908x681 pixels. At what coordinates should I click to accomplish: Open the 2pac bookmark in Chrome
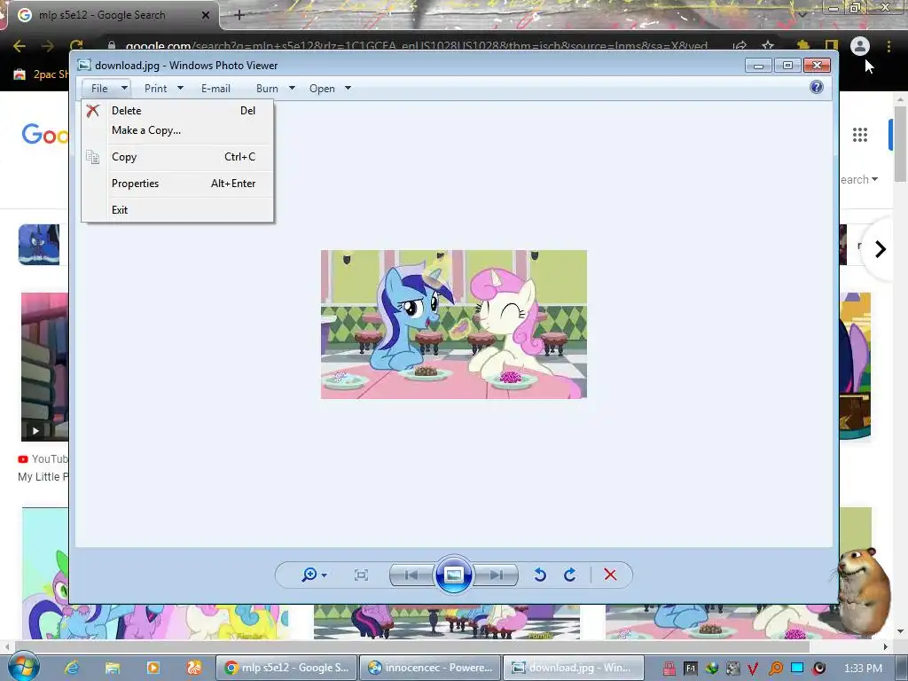click(x=41, y=74)
